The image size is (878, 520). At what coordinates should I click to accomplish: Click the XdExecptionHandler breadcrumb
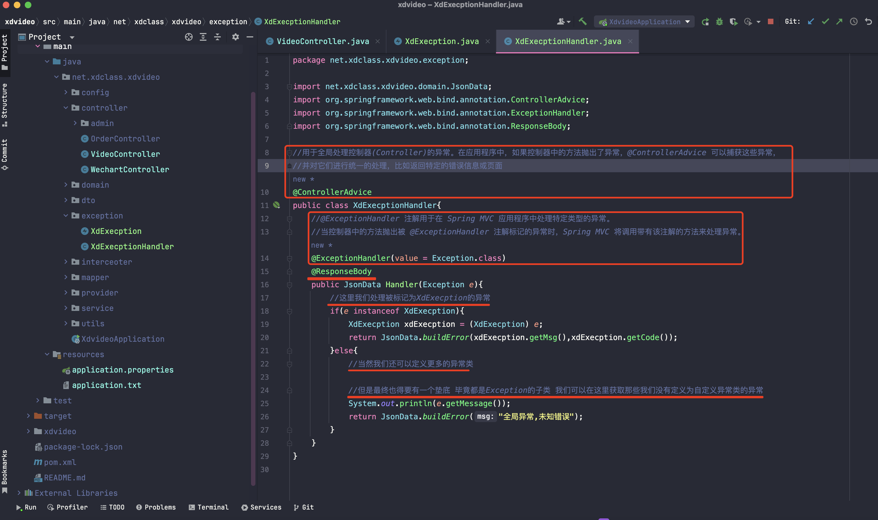point(297,22)
